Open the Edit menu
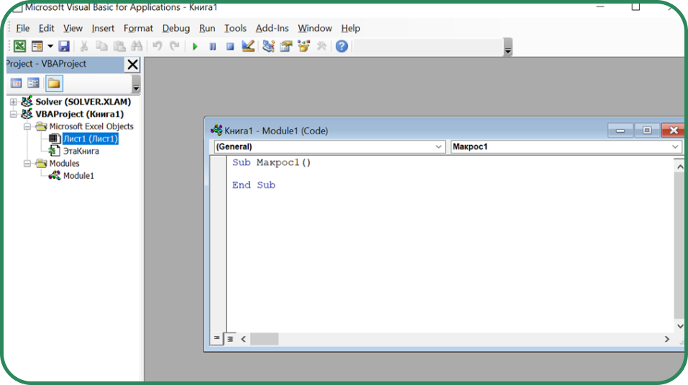This screenshot has width=688, height=385. pos(46,28)
